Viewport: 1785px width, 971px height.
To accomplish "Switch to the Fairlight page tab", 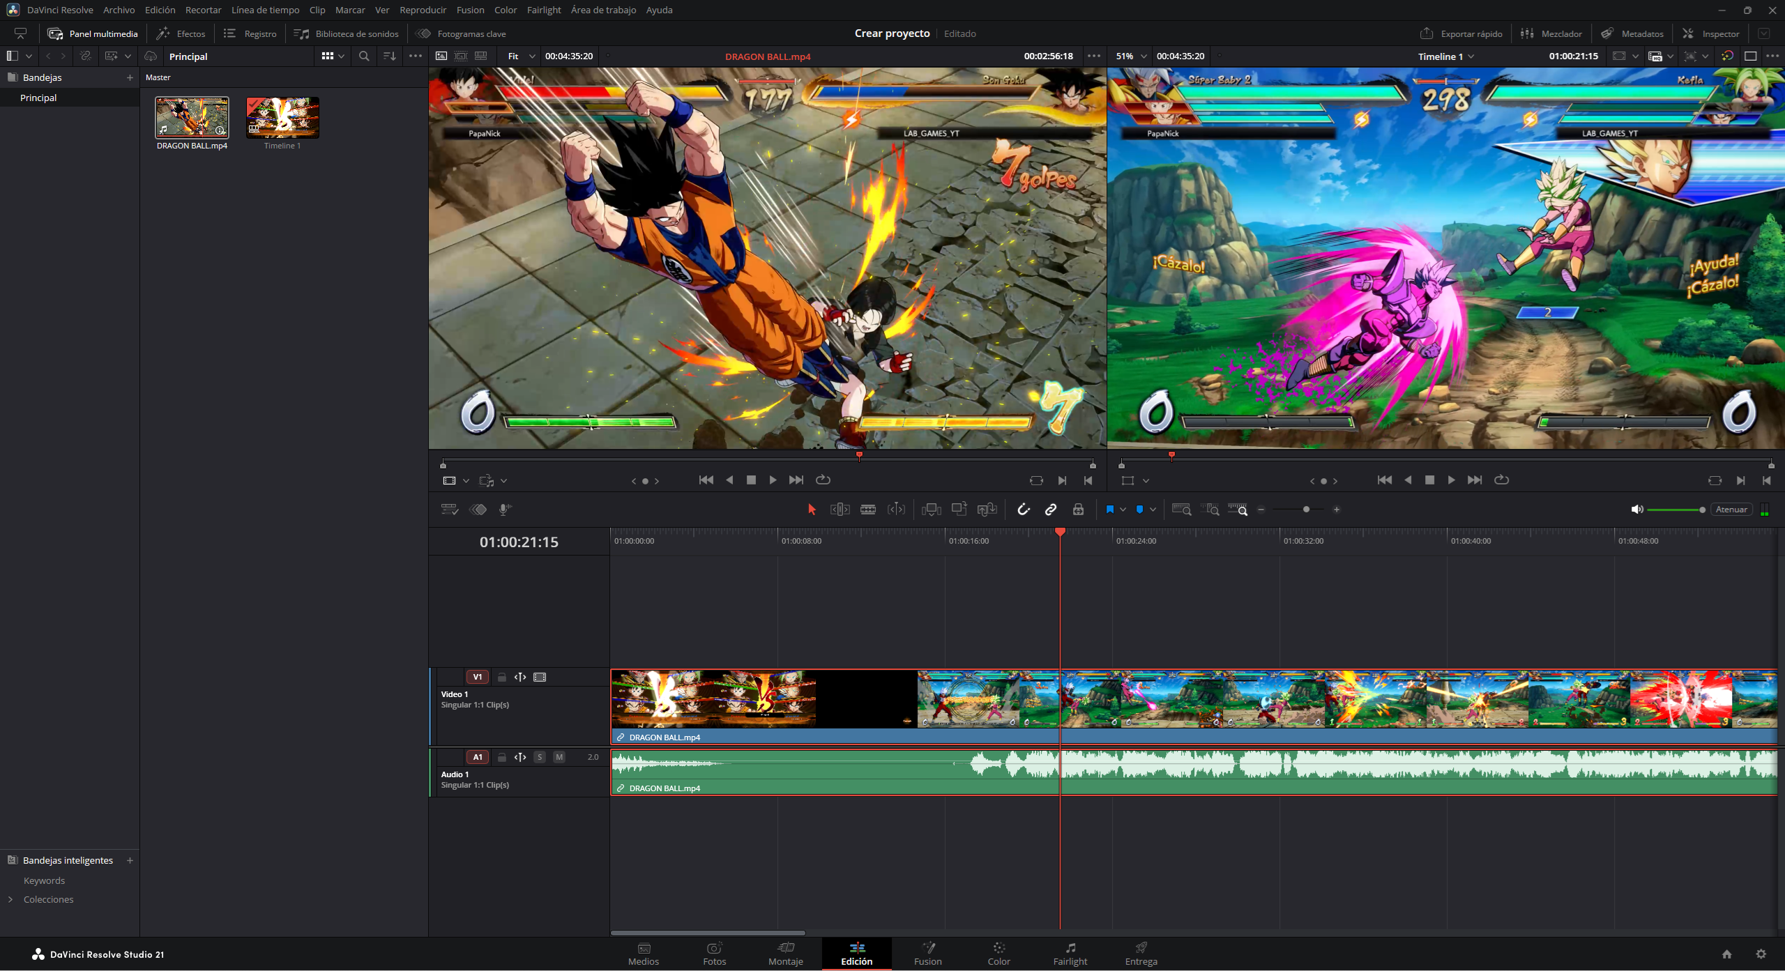I will [x=1070, y=954].
